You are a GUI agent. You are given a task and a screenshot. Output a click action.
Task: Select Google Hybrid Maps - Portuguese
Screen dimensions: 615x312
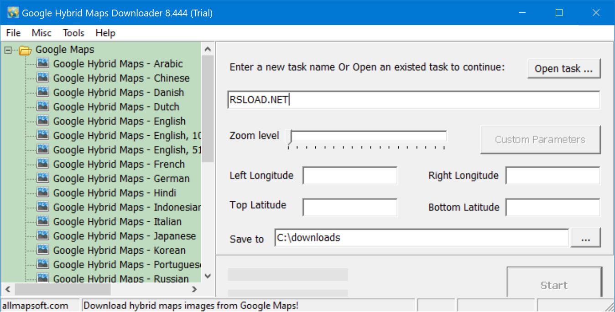coord(126,265)
